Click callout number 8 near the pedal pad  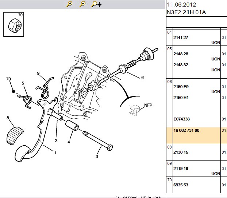[x=8, y=118]
